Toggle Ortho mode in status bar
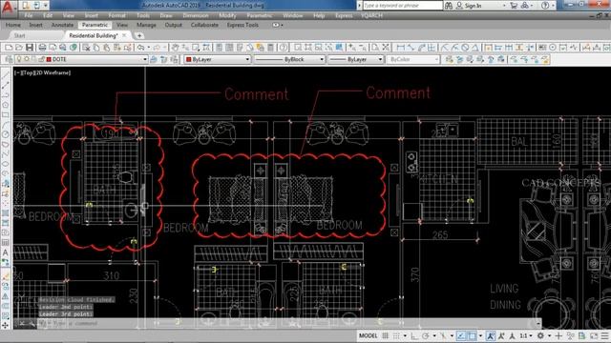 click(414, 335)
